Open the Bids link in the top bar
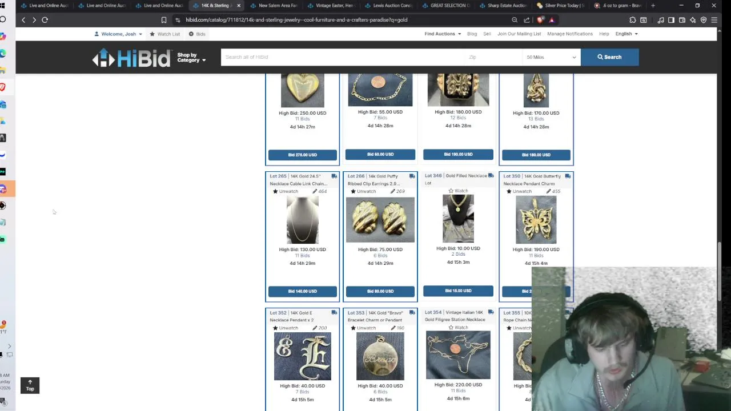 point(197,34)
